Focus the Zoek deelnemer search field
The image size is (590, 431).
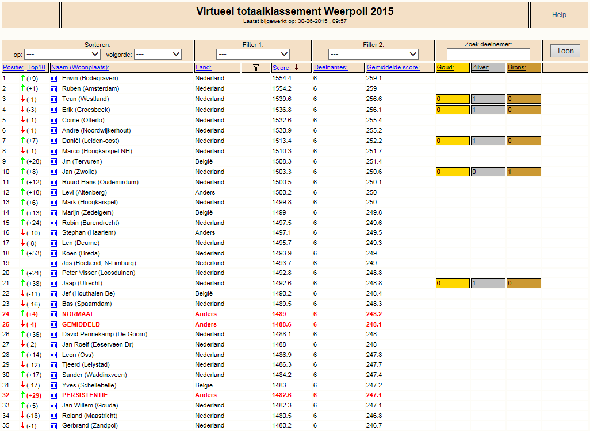coord(488,54)
